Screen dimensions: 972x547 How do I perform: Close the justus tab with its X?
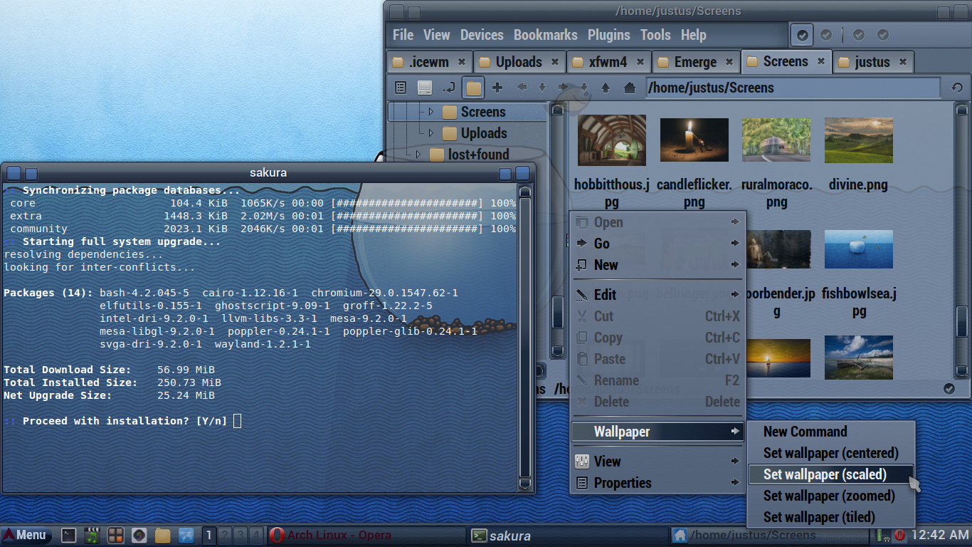point(903,62)
